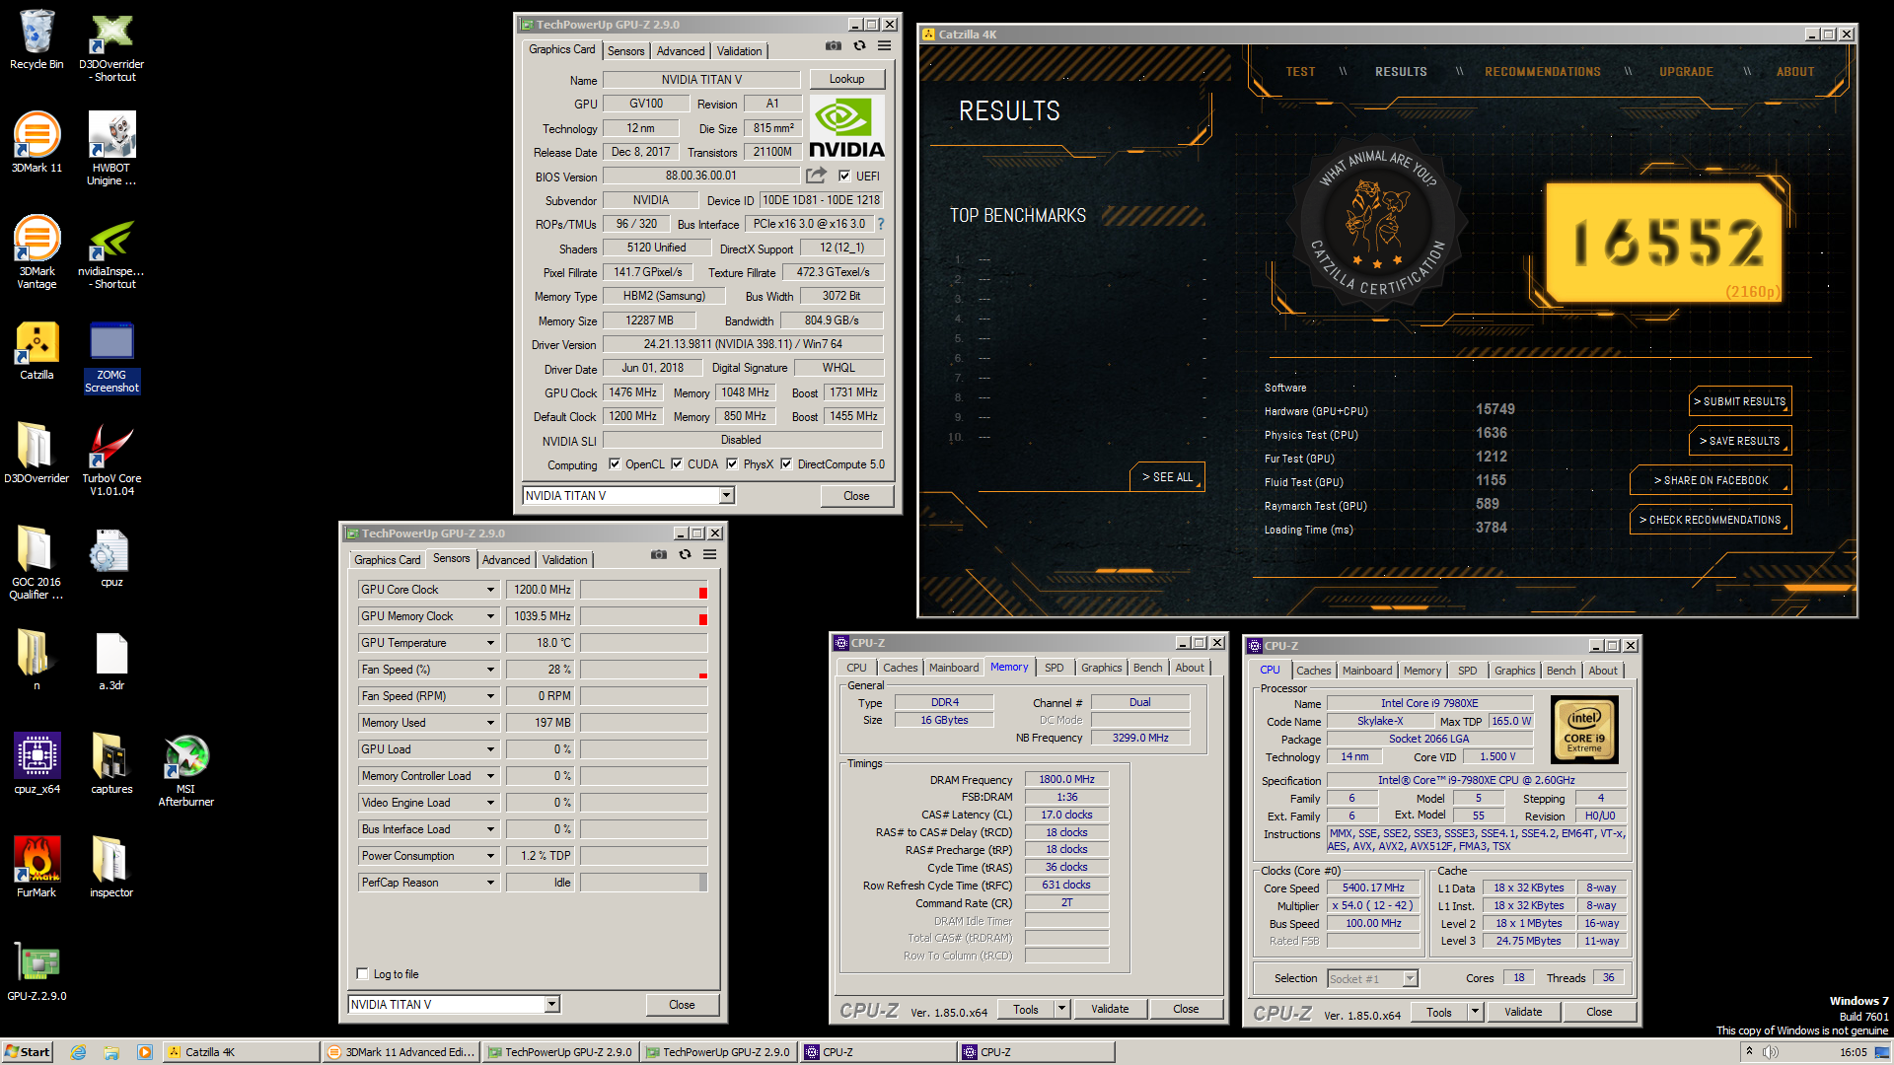Toggle the UEFI checkbox in GPU-Z
The width and height of the screenshot is (1894, 1065).
pyautogui.click(x=844, y=176)
